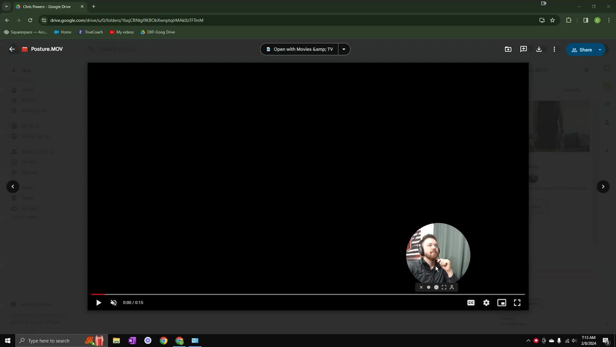This screenshot has width=616, height=347.
Task: Close the preview with back arrow
Action: click(12, 49)
